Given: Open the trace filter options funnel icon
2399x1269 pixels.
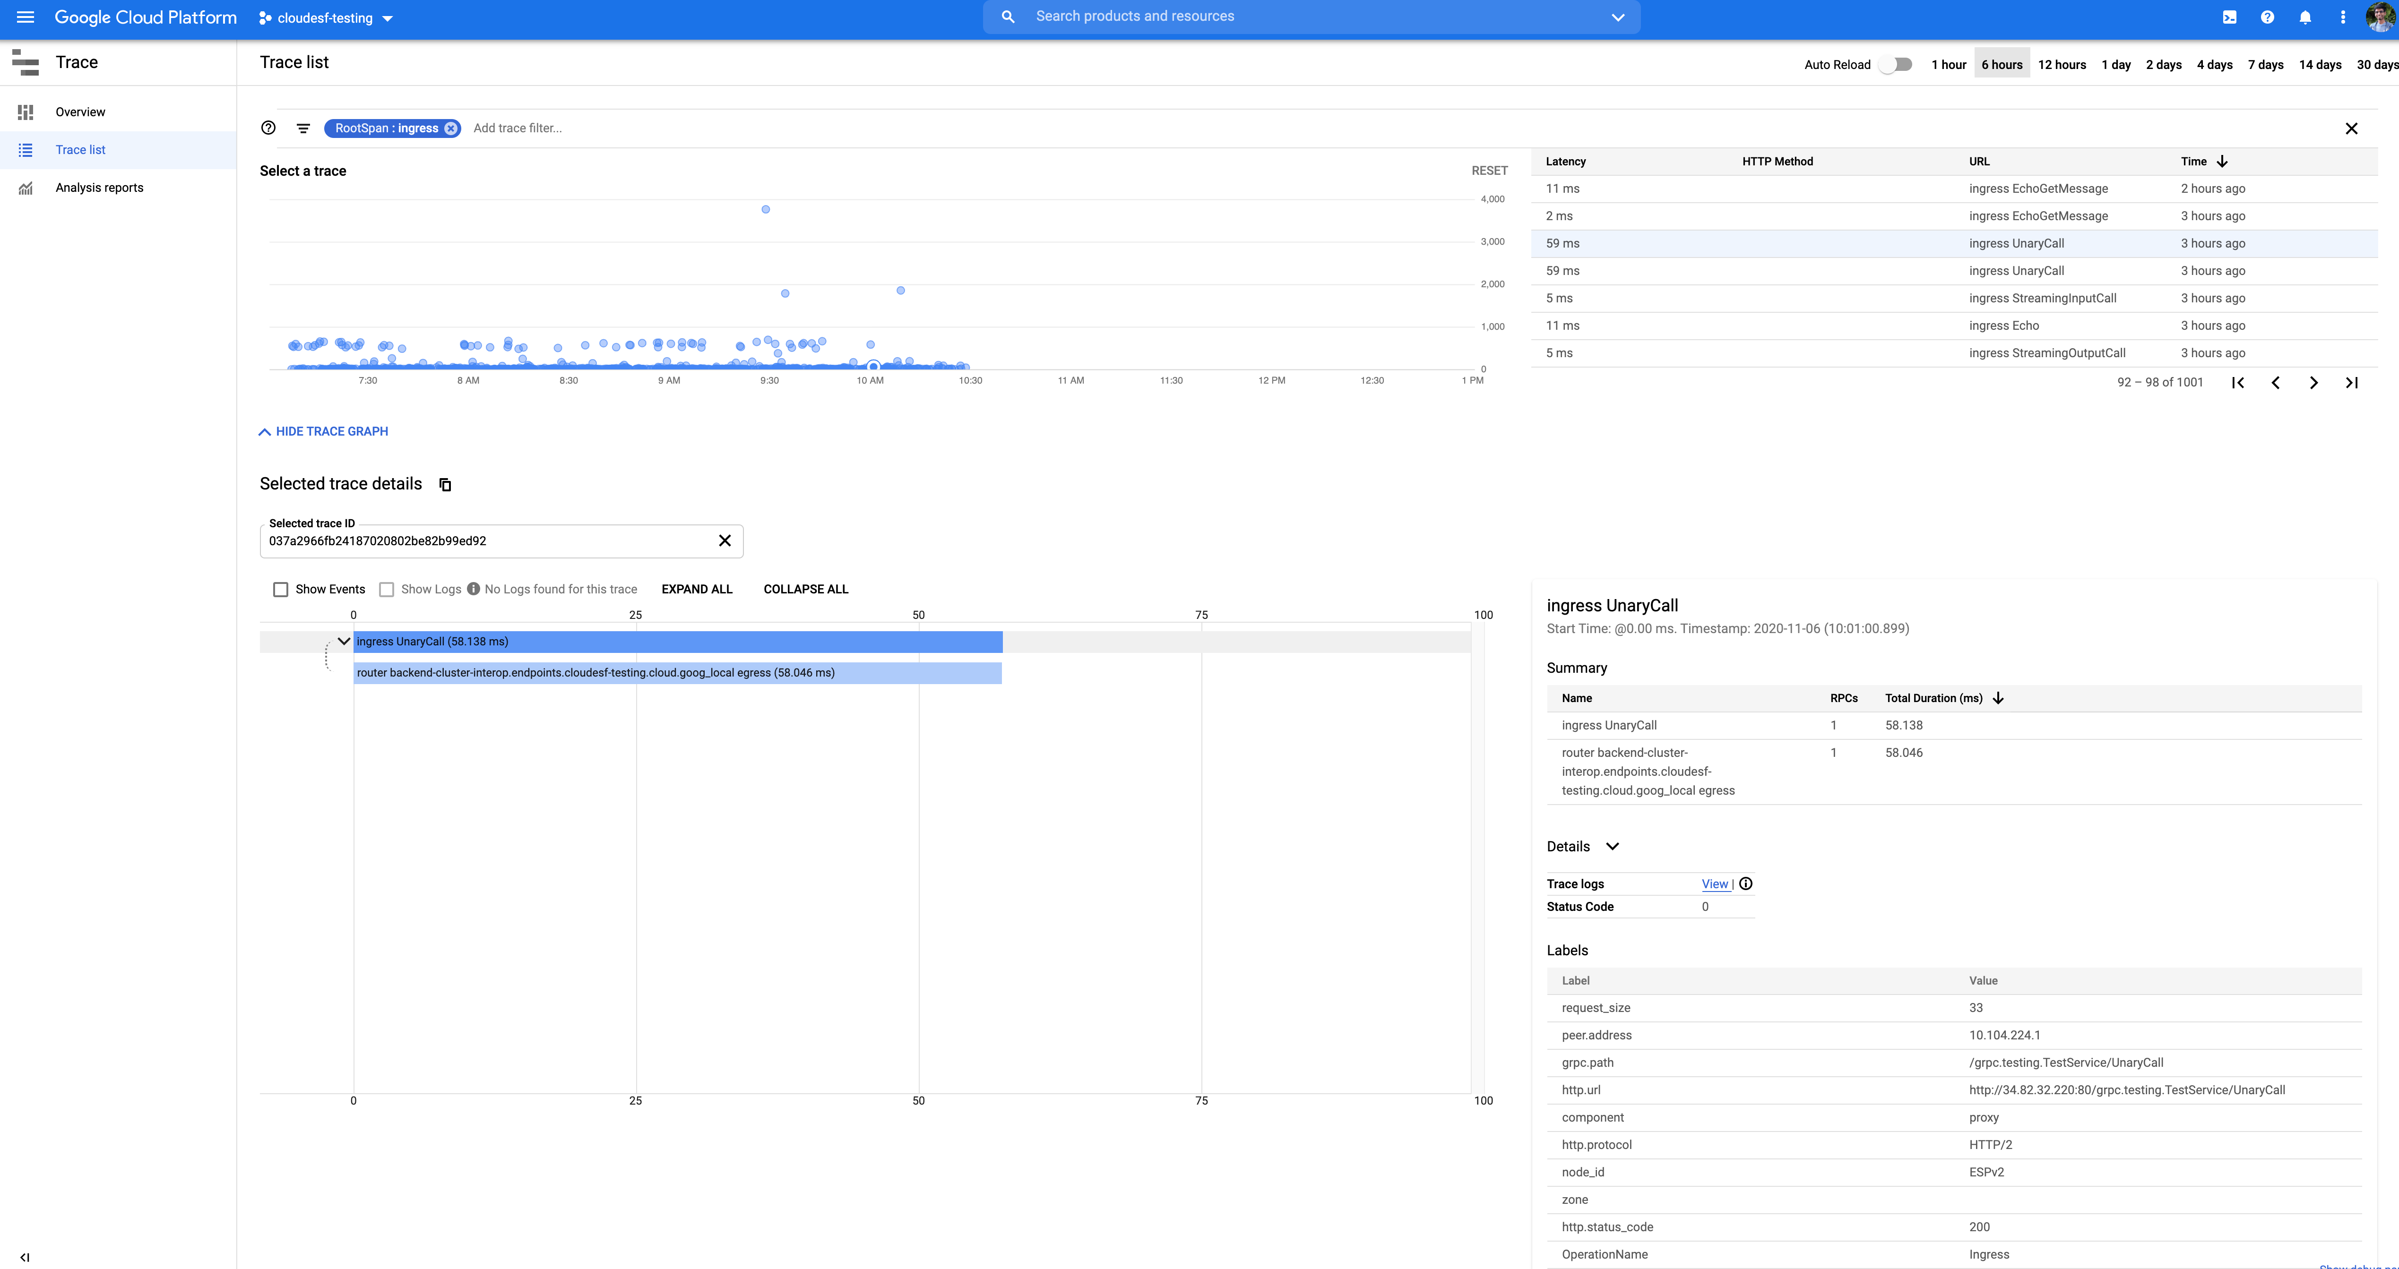Looking at the screenshot, I should [302, 129].
